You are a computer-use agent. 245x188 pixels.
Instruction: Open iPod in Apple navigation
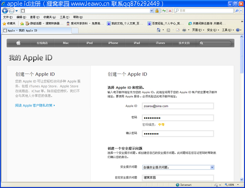click(x=89, y=43)
